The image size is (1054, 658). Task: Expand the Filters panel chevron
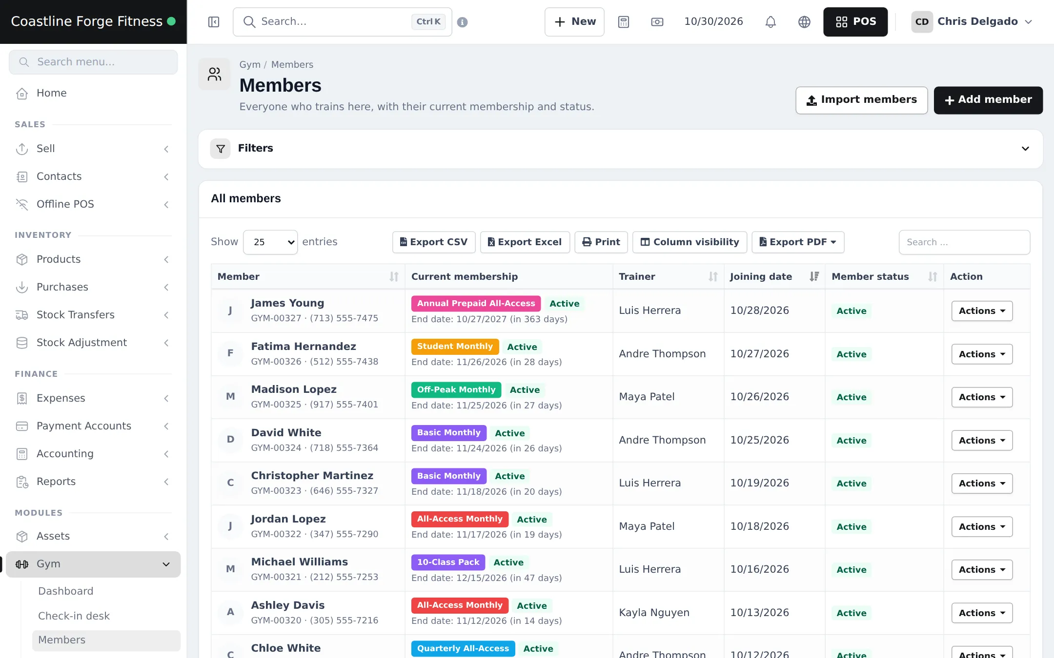click(1025, 149)
